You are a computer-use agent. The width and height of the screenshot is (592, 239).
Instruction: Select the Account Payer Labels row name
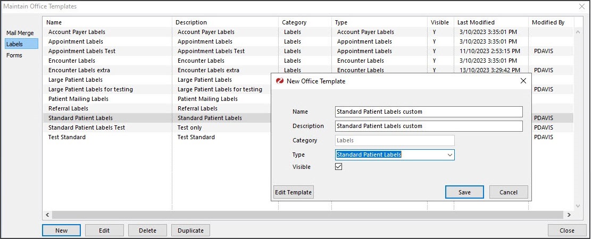pyautogui.click(x=77, y=32)
